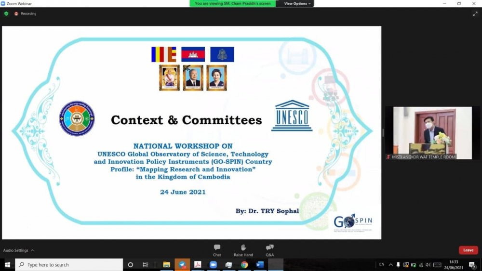Click the volume speaker tray icon
Image resolution: width=482 pixels, height=271 pixels.
(x=428, y=265)
